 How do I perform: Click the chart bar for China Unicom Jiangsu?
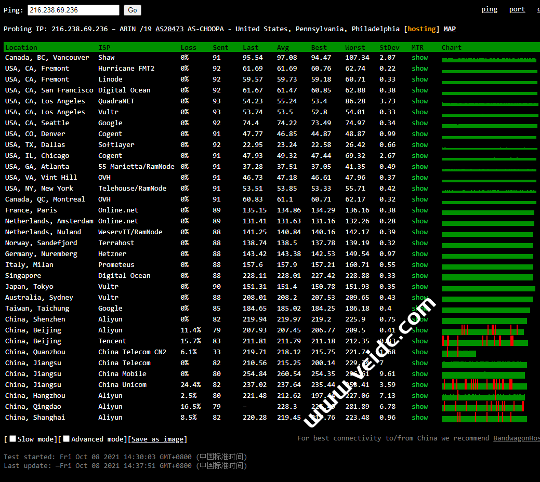pyautogui.click(x=484, y=385)
